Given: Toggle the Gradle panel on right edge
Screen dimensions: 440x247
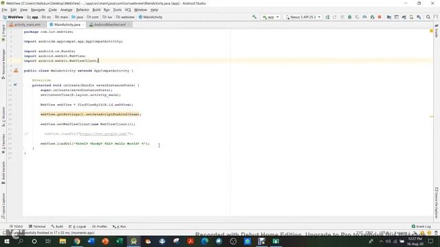Looking at the screenshot, I should 437,31.
